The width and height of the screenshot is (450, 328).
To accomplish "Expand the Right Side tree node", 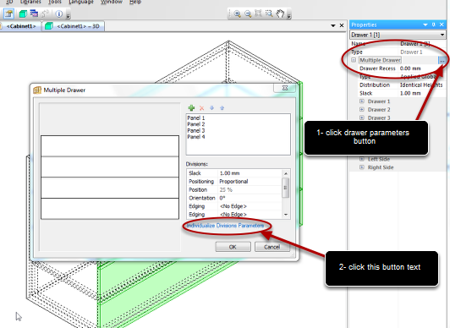I will [362, 167].
